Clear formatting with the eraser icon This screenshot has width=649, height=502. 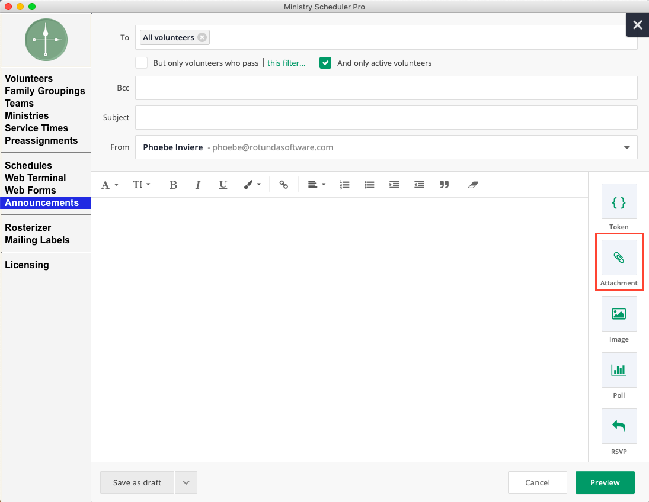tap(473, 185)
